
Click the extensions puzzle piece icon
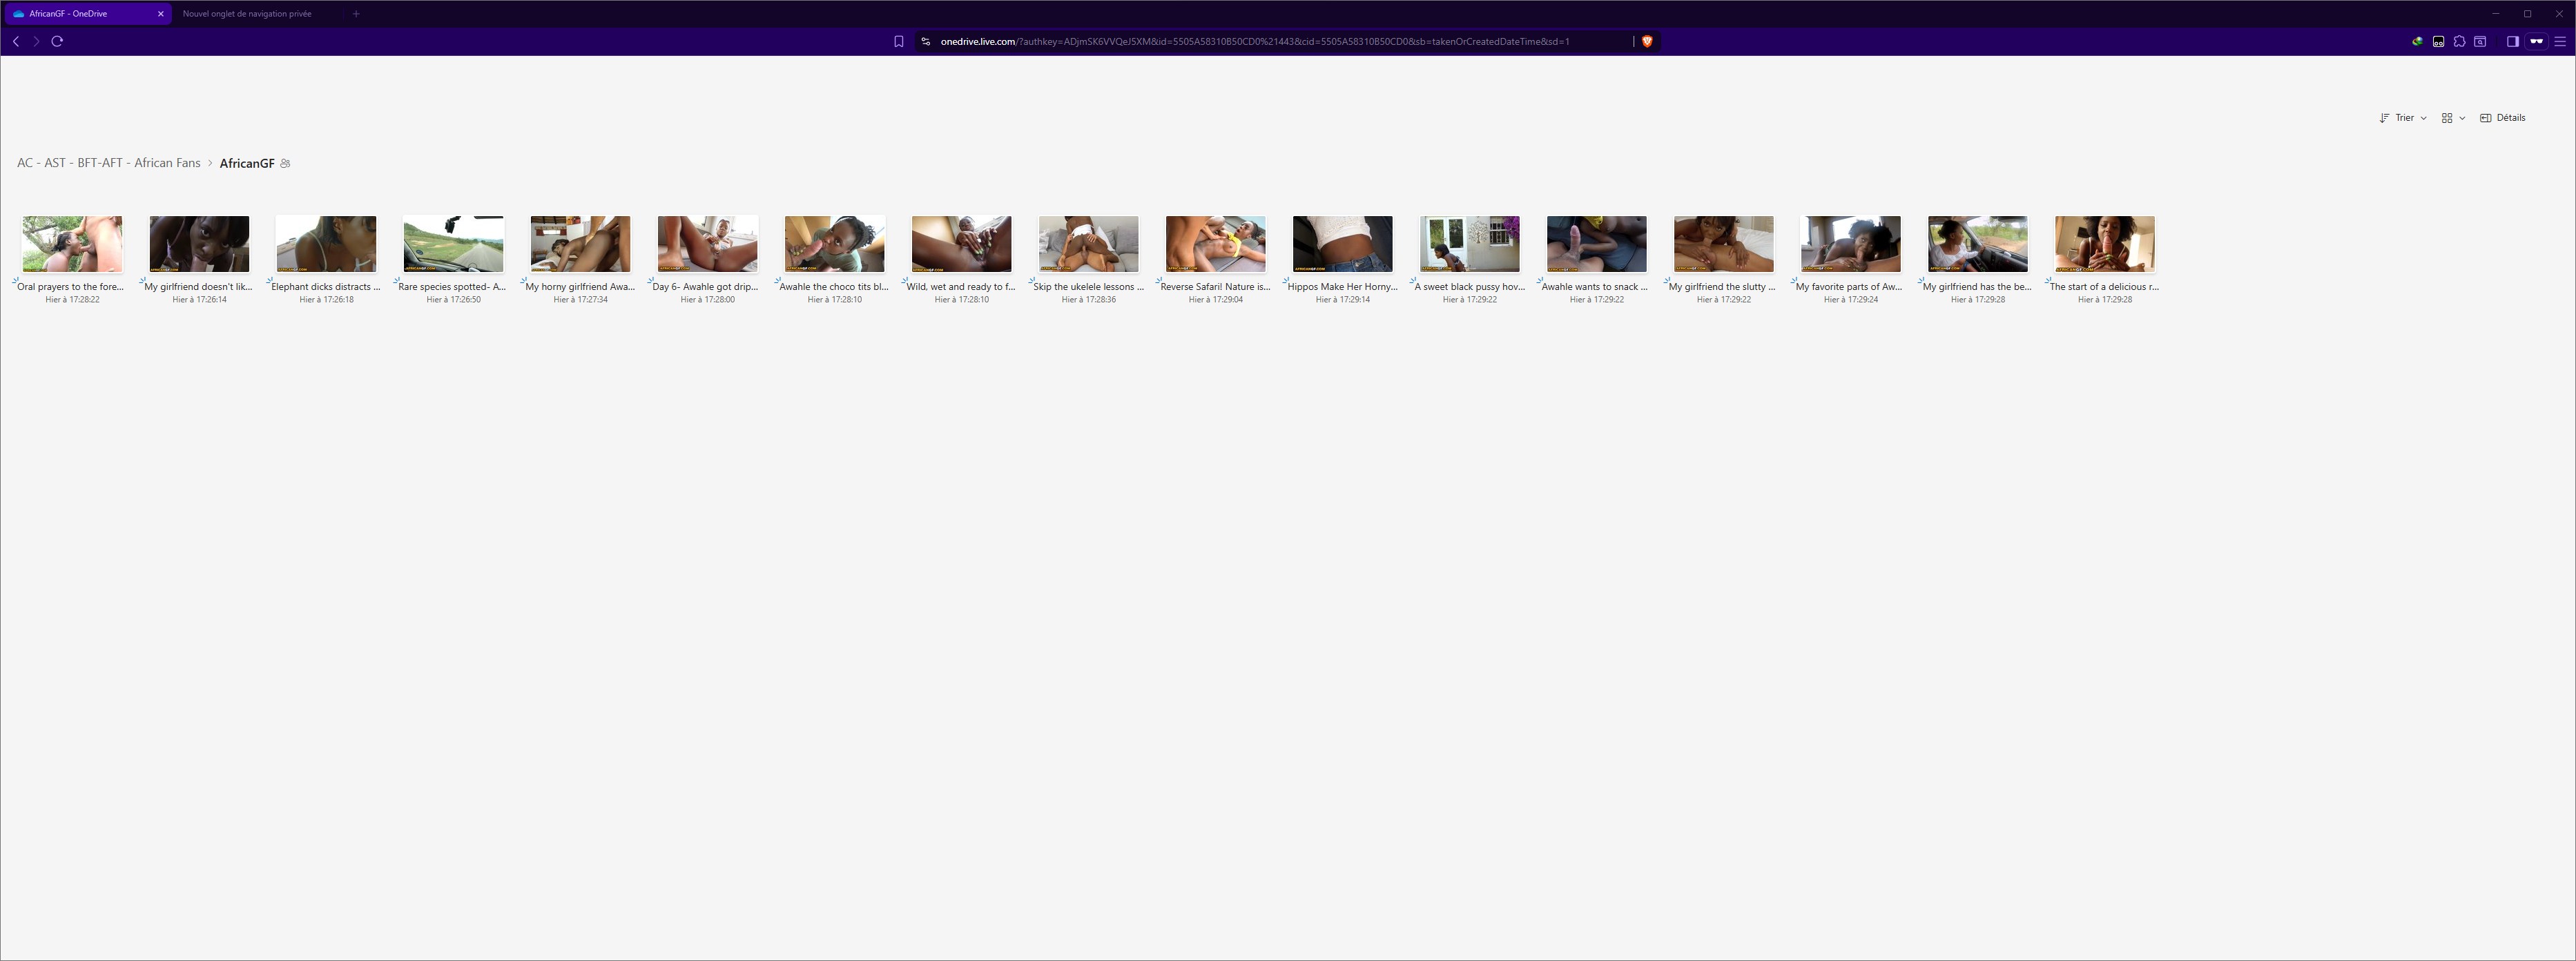pos(2459,41)
